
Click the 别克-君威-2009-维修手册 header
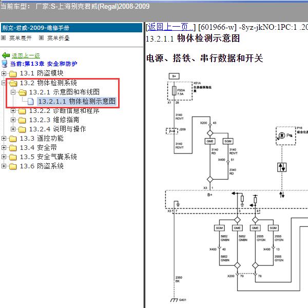[x=71, y=28]
